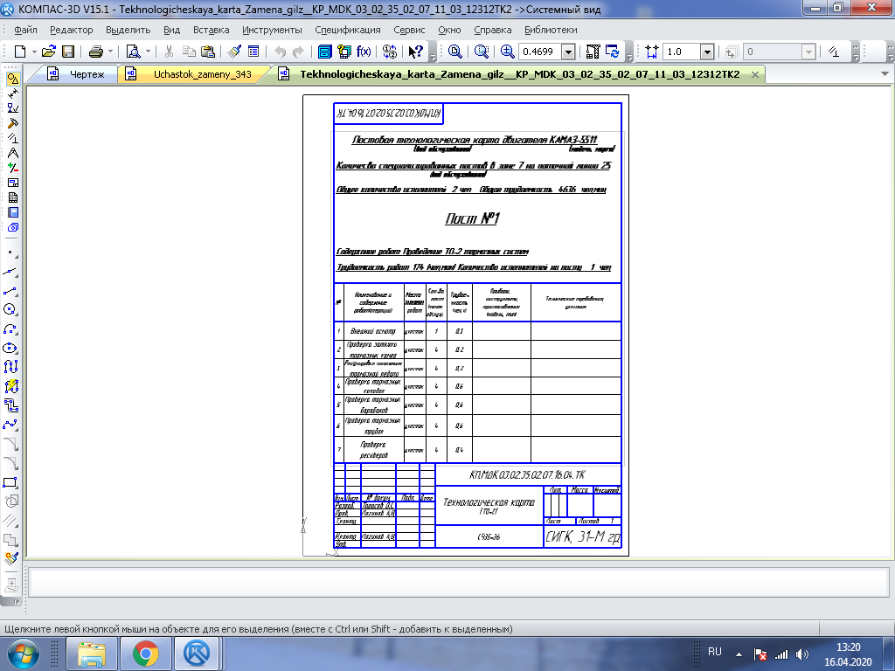Click the Variables f(x) icon
895x671 pixels.
(364, 52)
